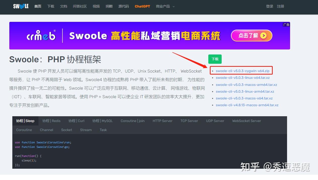This screenshot has height=180, width=318.
Task: Select the Coroutine | join tab
Action: coord(133,121)
